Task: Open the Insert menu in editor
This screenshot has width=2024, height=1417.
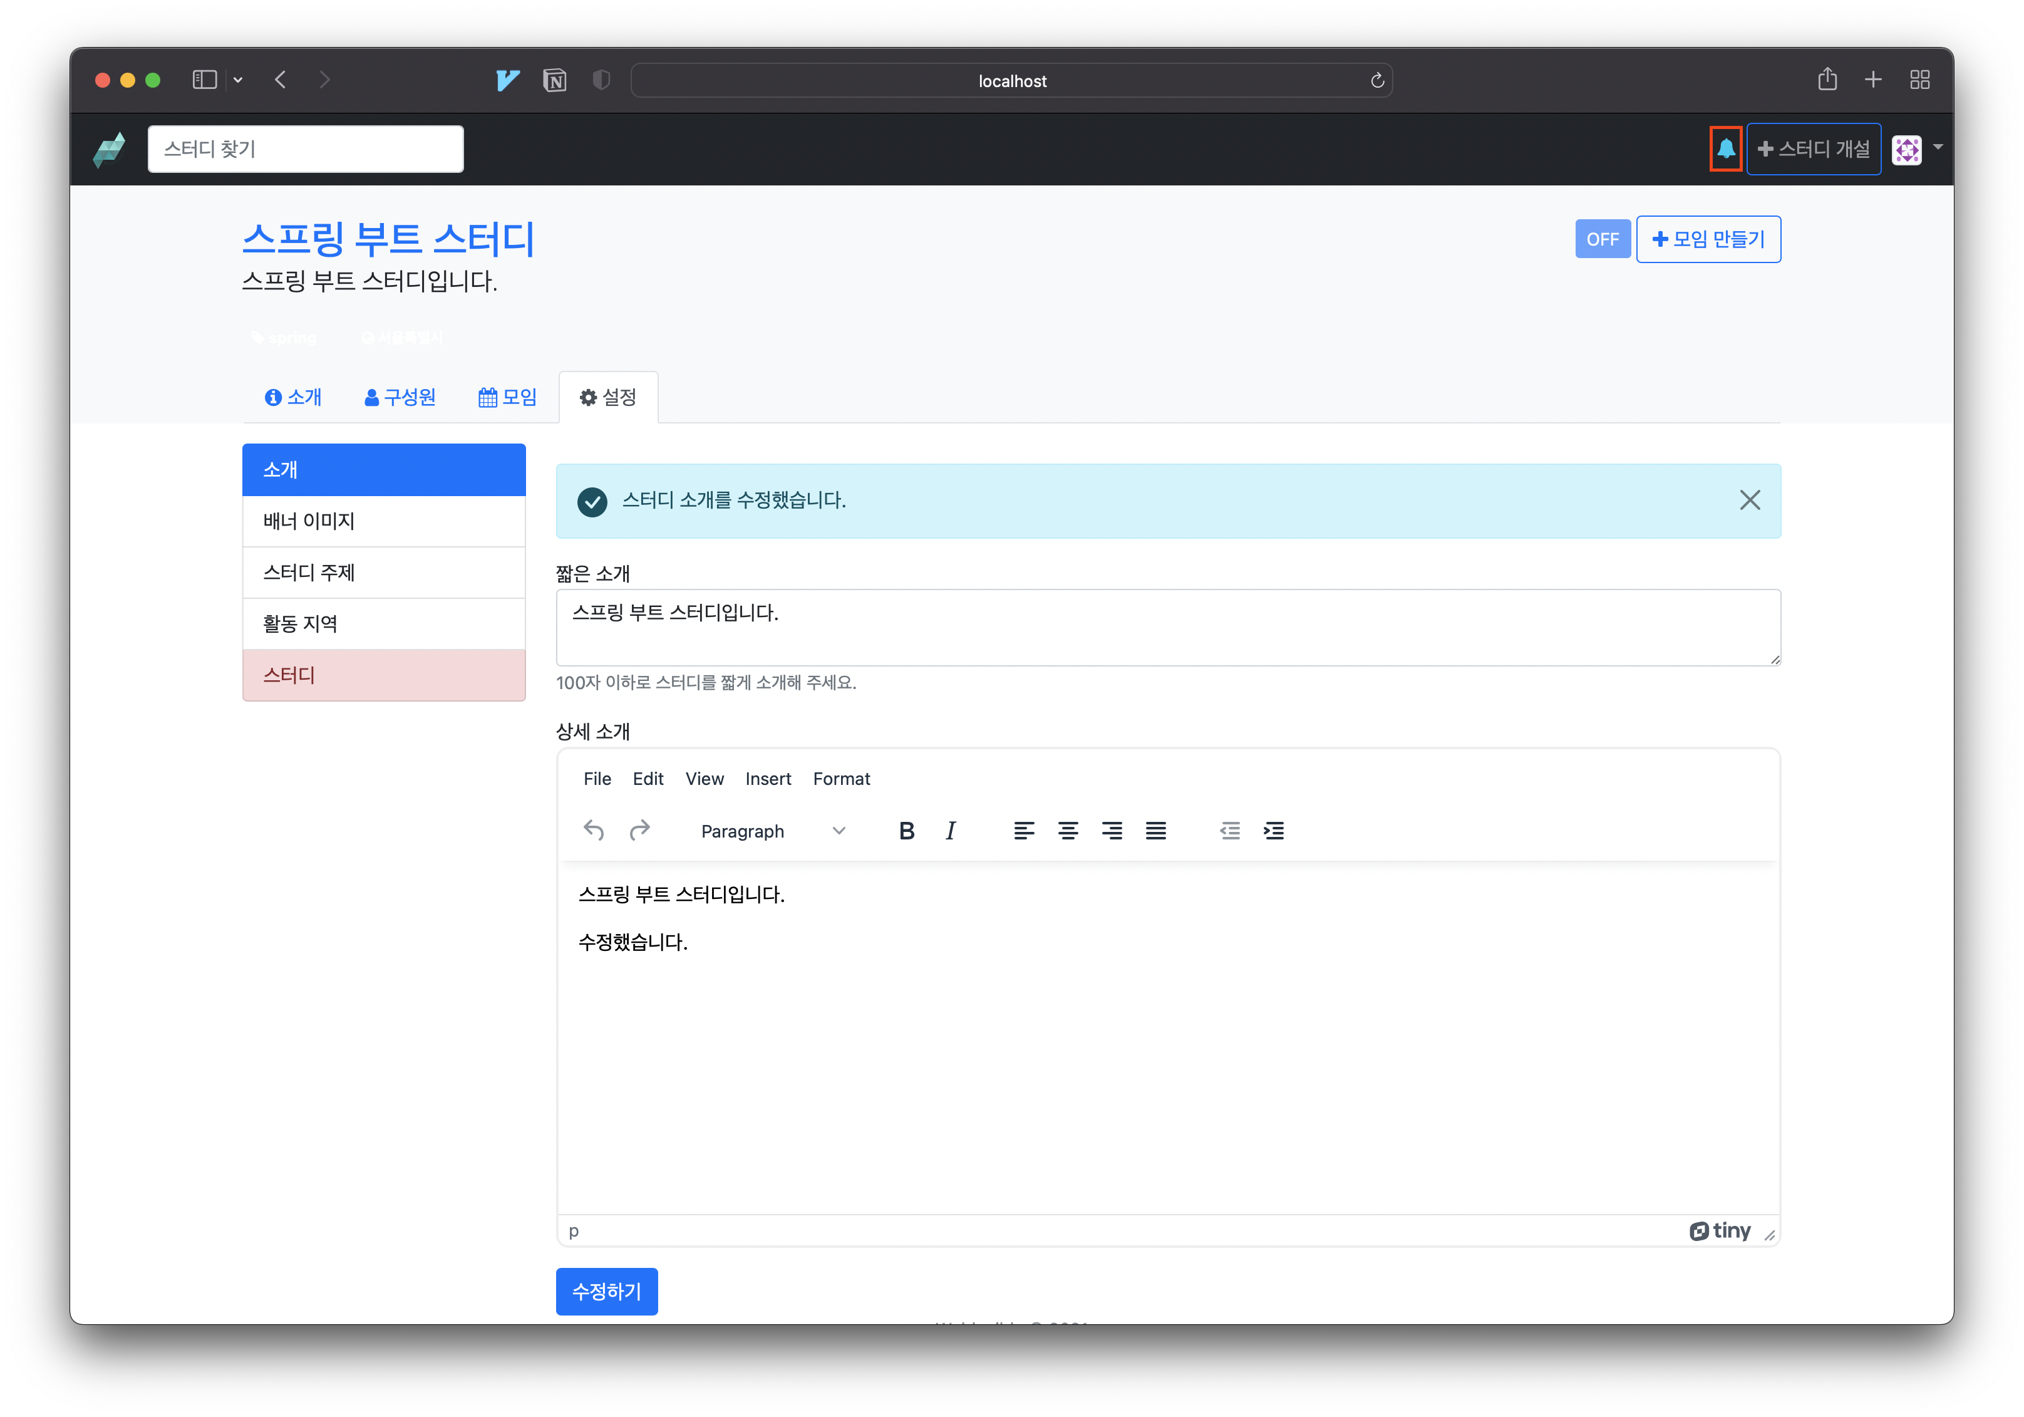Action: (x=768, y=779)
